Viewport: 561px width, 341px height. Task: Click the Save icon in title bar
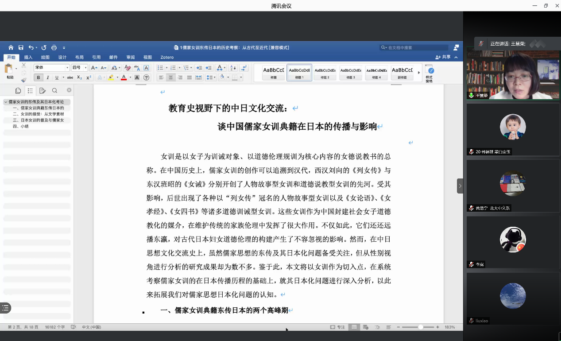click(21, 47)
